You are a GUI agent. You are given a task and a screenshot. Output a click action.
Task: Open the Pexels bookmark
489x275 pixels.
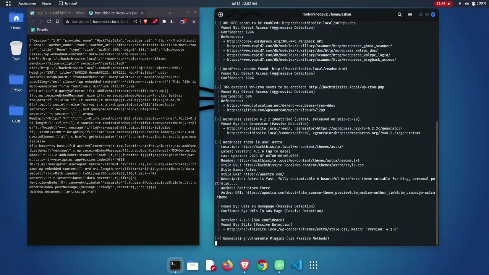click(x=39, y=30)
